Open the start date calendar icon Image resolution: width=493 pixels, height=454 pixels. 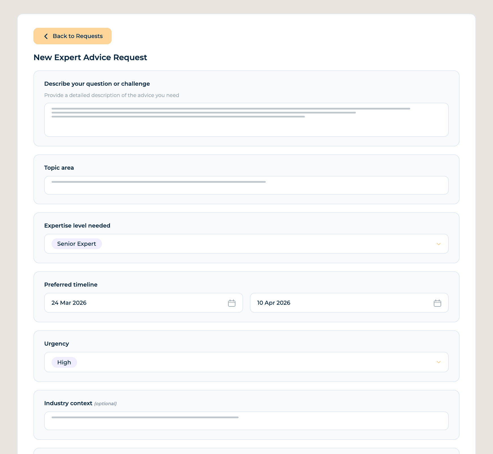click(x=231, y=303)
